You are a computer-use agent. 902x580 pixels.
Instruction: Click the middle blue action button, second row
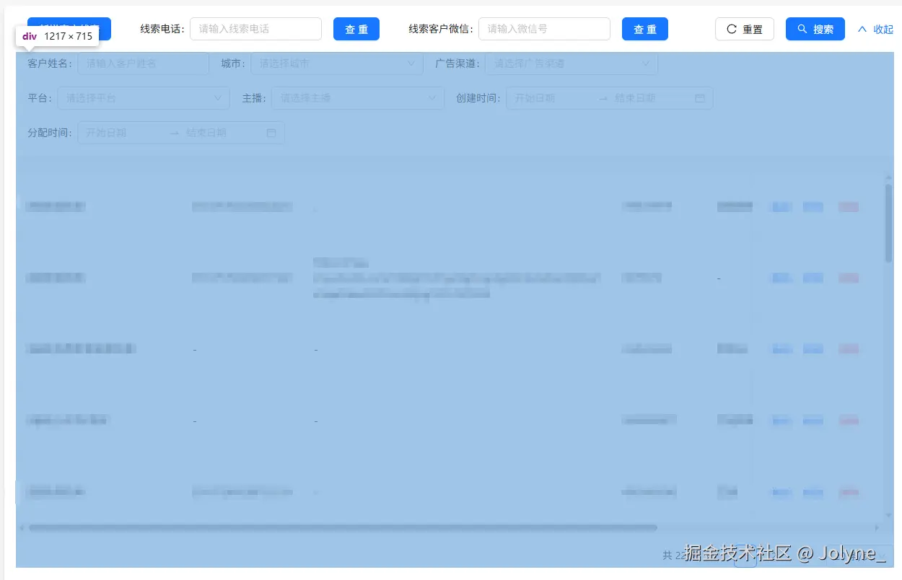(813, 278)
